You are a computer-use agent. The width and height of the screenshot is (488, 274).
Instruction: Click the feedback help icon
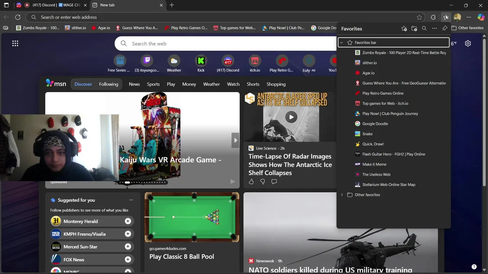tap(474, 267)
